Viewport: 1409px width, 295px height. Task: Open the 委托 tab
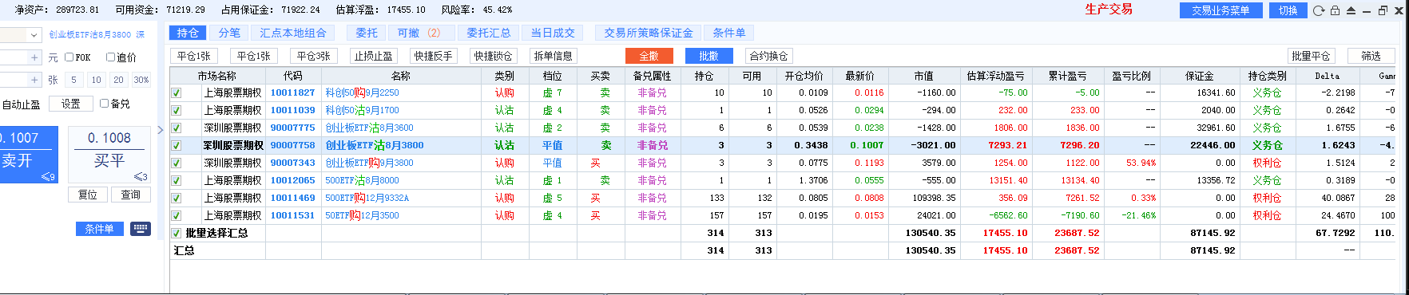click(367, 33)
